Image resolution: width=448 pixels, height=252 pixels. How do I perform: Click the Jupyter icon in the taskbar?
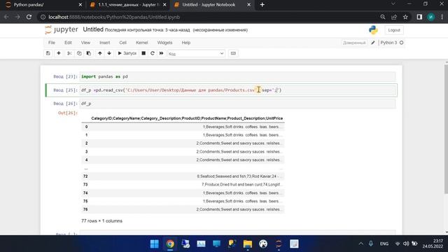pyautogui.click(x=279, y=244)
